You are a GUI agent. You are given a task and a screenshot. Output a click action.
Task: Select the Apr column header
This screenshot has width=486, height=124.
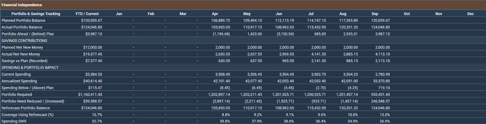pyautogui.click(x=215, y=14)
